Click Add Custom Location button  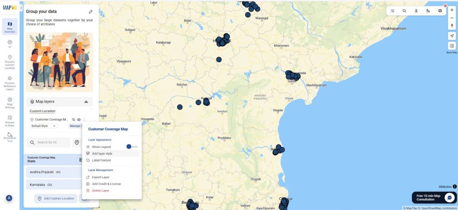click(56, 198)
